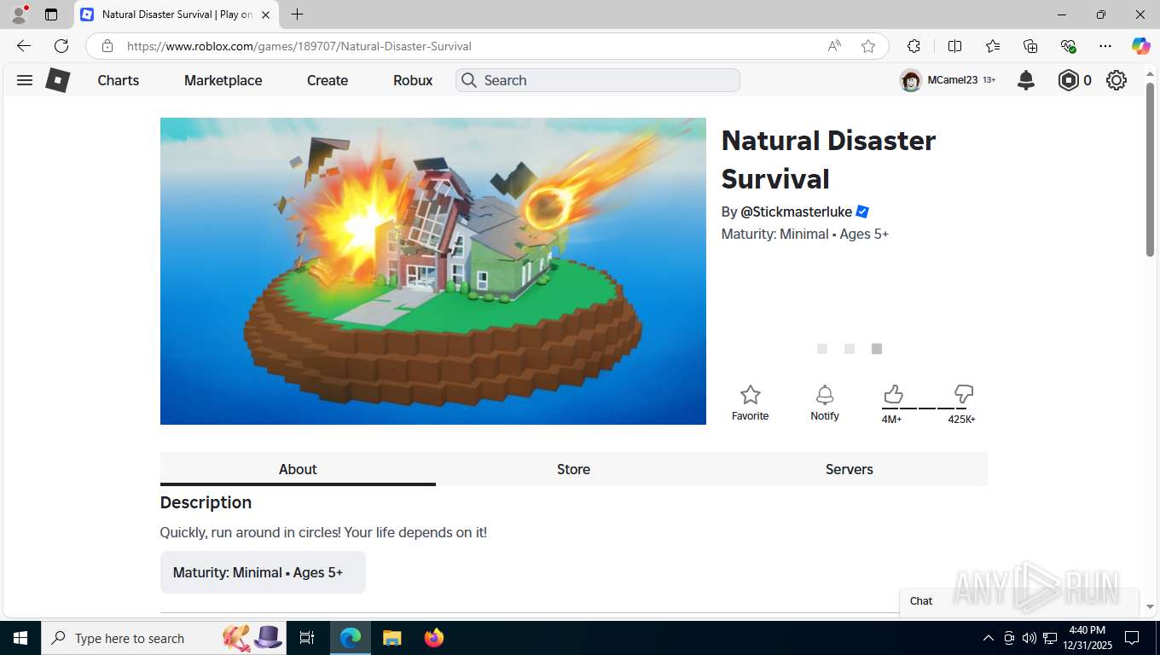Open the Chat panel

coord(1019,601)
